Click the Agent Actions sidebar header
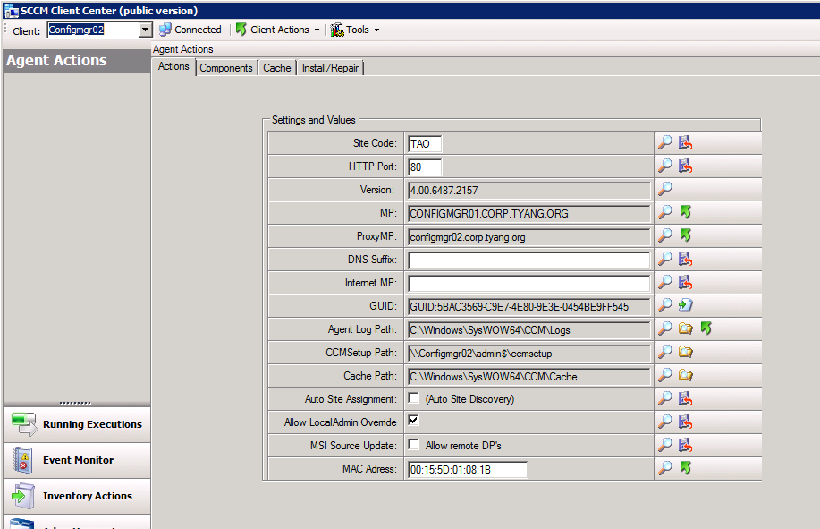Viewport: 820px width, 529px height. point(77,61)
